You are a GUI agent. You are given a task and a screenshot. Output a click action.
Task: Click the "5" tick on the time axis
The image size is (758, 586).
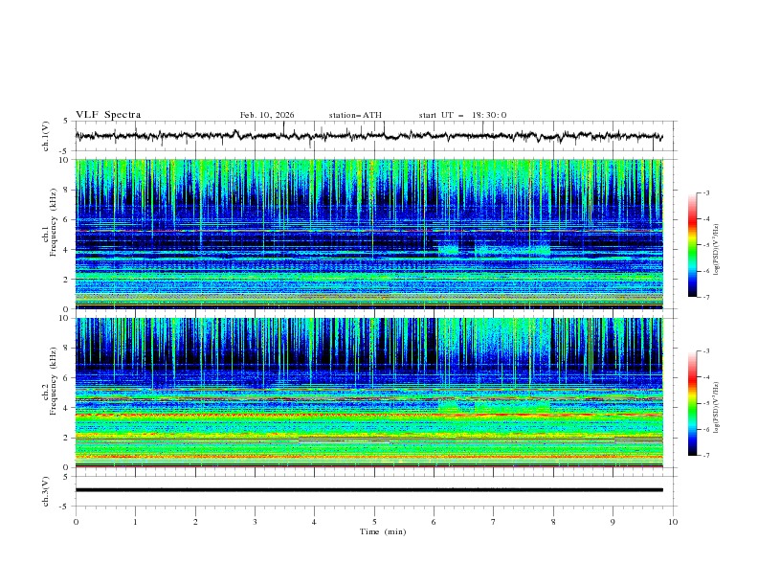click(374, 522)
